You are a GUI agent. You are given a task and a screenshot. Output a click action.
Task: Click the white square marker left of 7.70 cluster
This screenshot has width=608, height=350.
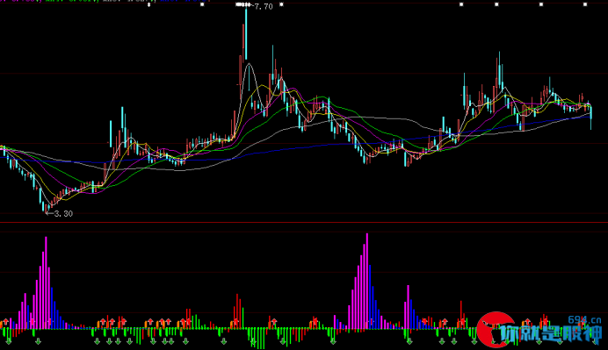(202, 4)
